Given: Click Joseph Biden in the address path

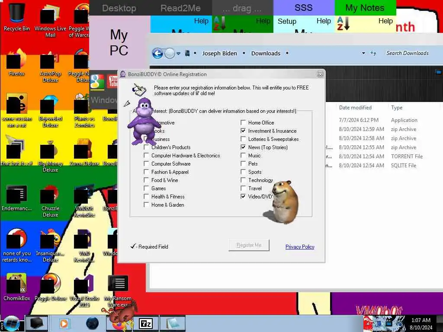Looking at the screenshot, I should tap(219, 53).
